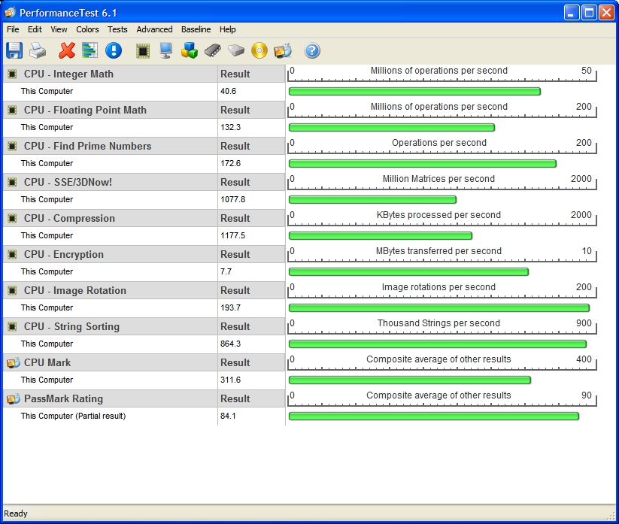Open the Tests menu
Image resolution: width=619 pixels, height=524 pixels.
(117, 29)
